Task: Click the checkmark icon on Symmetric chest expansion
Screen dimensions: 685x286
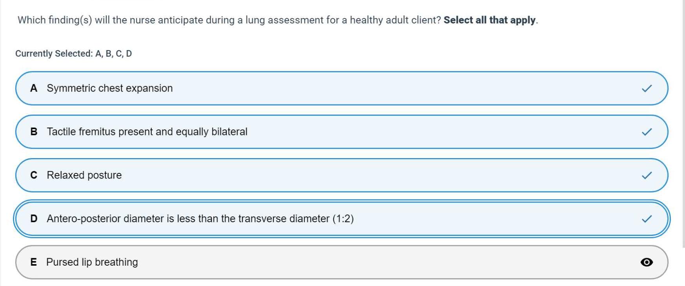Action: click(x=647, y=88)
